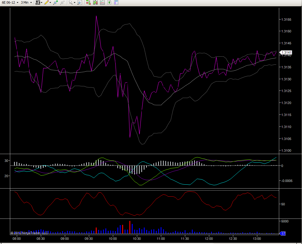This screenshot has height=244, width=302.
Task: Select the arrow pointer cursor tool
Action: coord(71,2)
